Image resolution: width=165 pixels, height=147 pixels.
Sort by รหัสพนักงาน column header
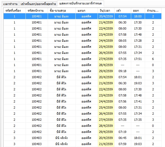(x=37, y=11)
